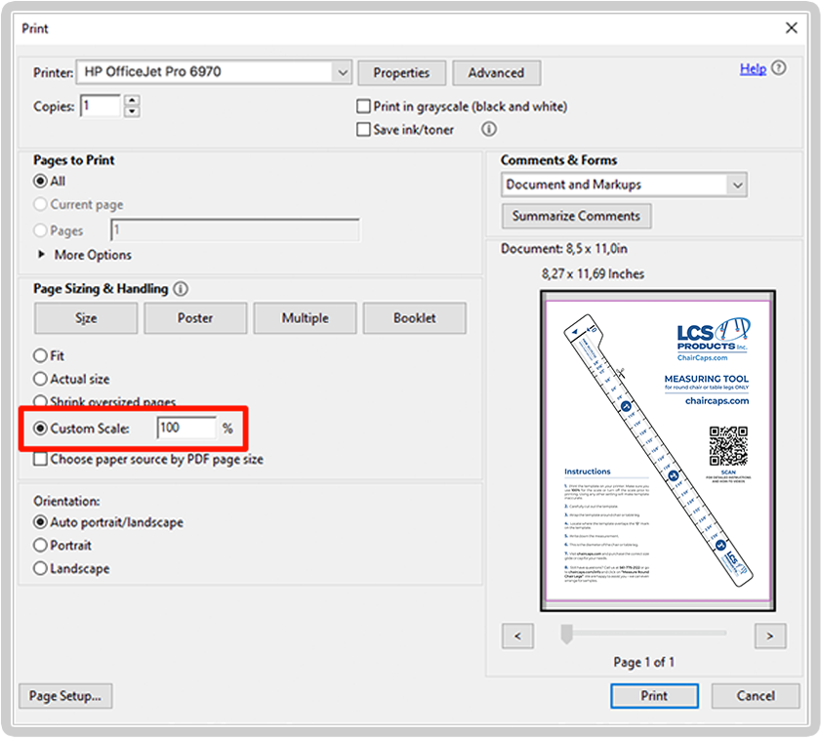This screenshot has width=821, height=738.
Task: Select the All pages radio button
Action: pyautogui.click(x=40, y=182)
